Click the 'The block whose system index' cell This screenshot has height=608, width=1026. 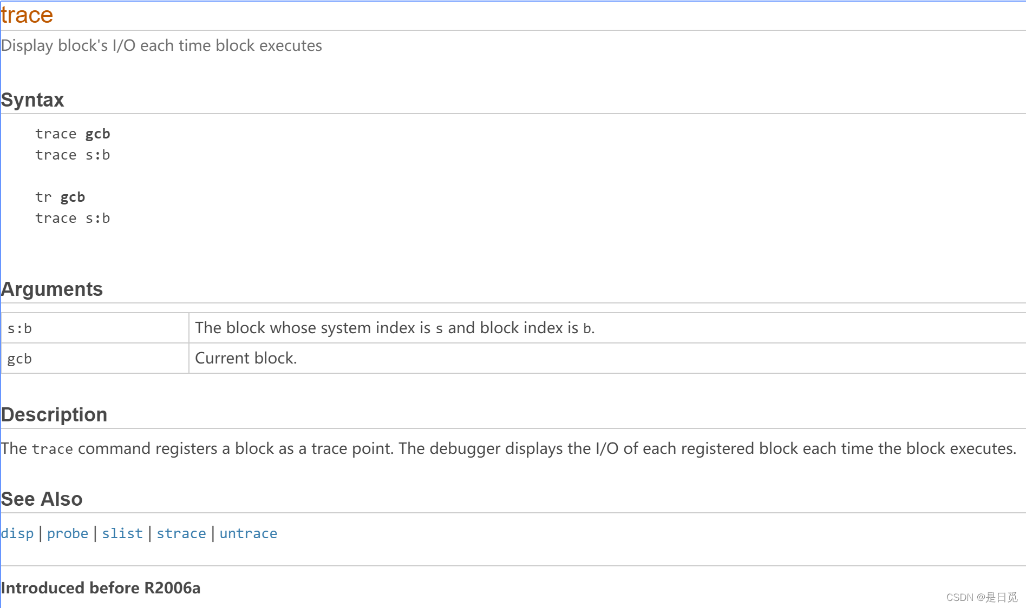pos(607,328)
